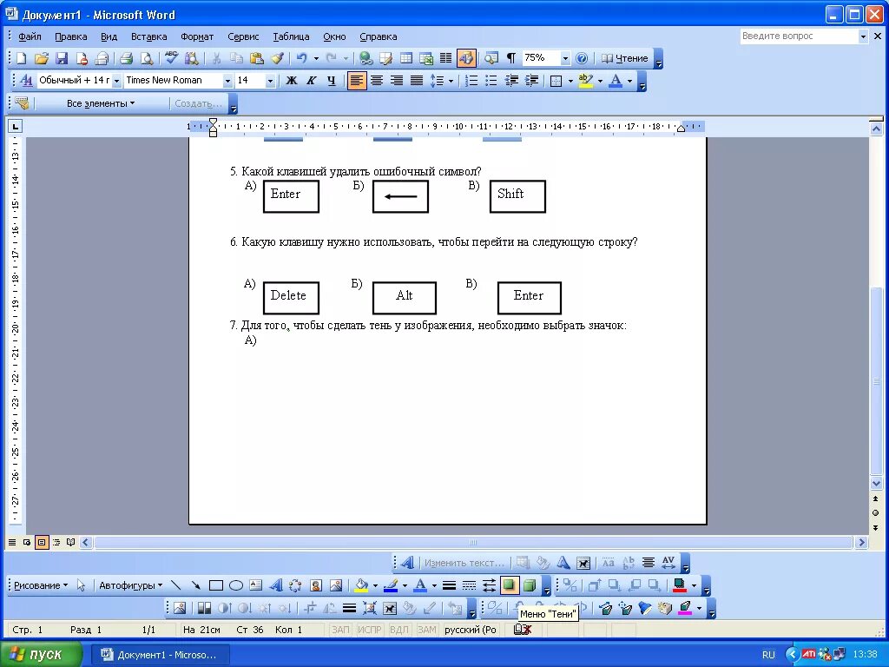The height and width of the screenshot is (667, 889).
Task: Expand line spacing dropdown arrow
Action: pyautogui.click(x=451, y=81)
